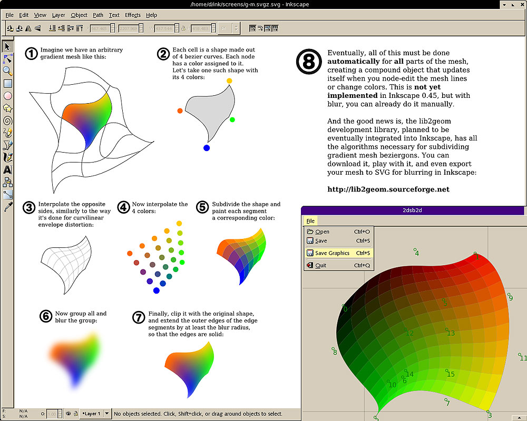Click the Height spinner arrows
The image size is (527, 421).
pyautogui.click(x=213, y=28)
